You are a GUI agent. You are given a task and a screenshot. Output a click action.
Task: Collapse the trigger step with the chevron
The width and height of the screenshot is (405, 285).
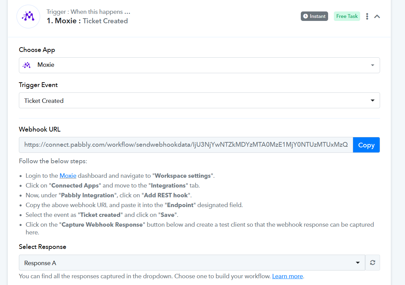click(377, 16)
